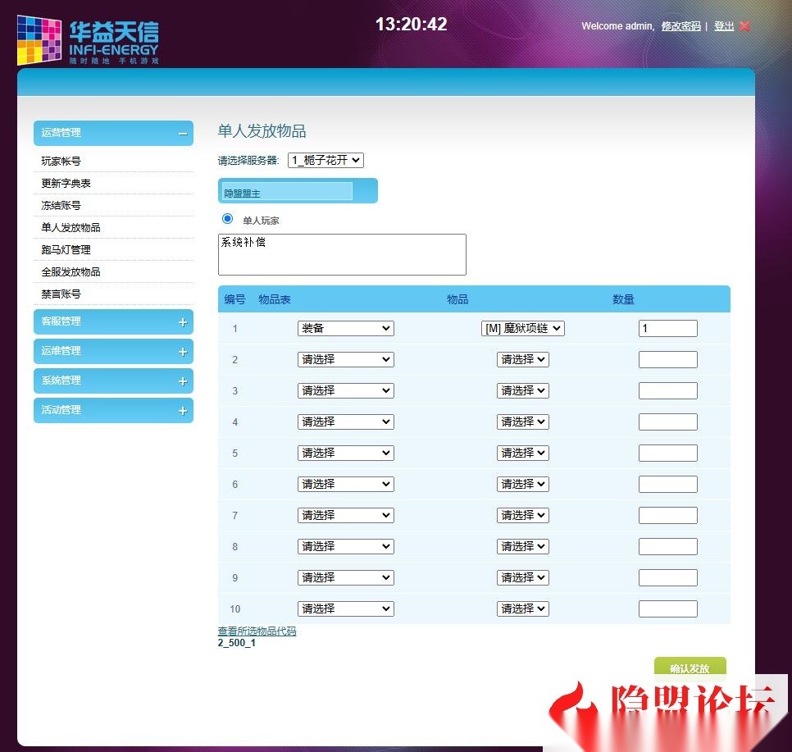Screen dimensions: 792x752
Task: Open 全服发放物品 in the sidebar menu
Action: point(71,272)
